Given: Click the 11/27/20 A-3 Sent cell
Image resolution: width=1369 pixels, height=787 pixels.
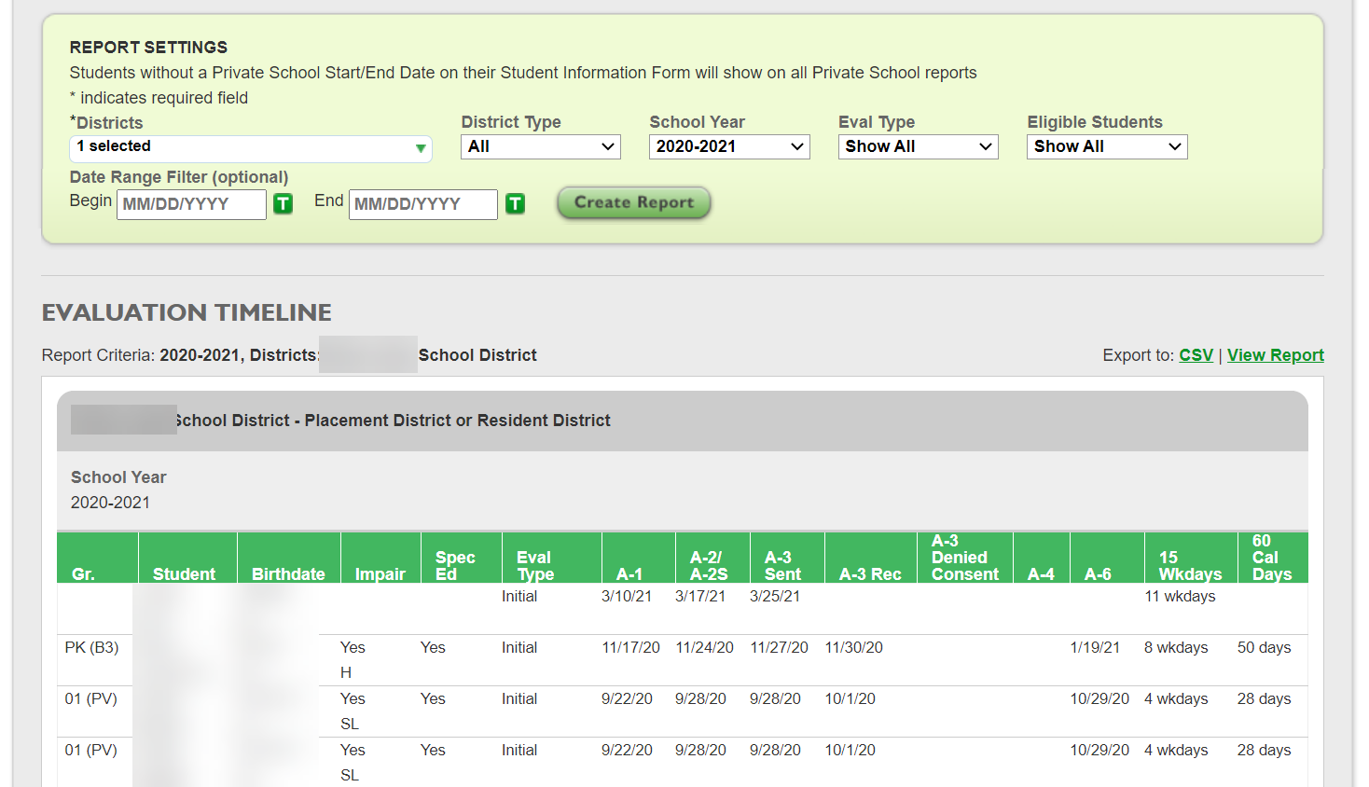Looking at the screenshot, I should point(779,648).
